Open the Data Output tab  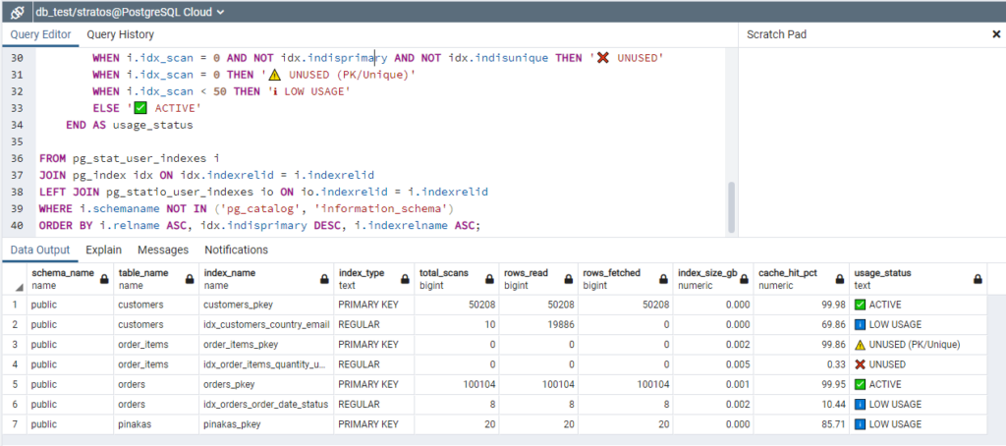39,250
